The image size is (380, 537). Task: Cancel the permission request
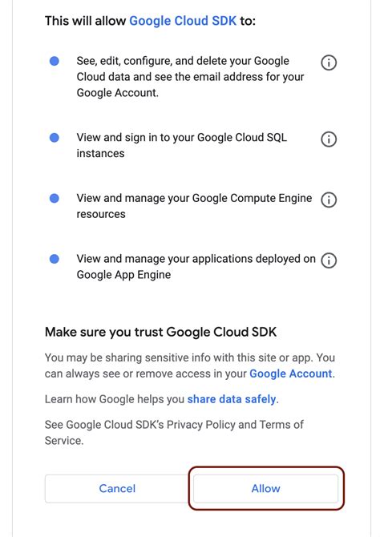[x=117, y=488]
